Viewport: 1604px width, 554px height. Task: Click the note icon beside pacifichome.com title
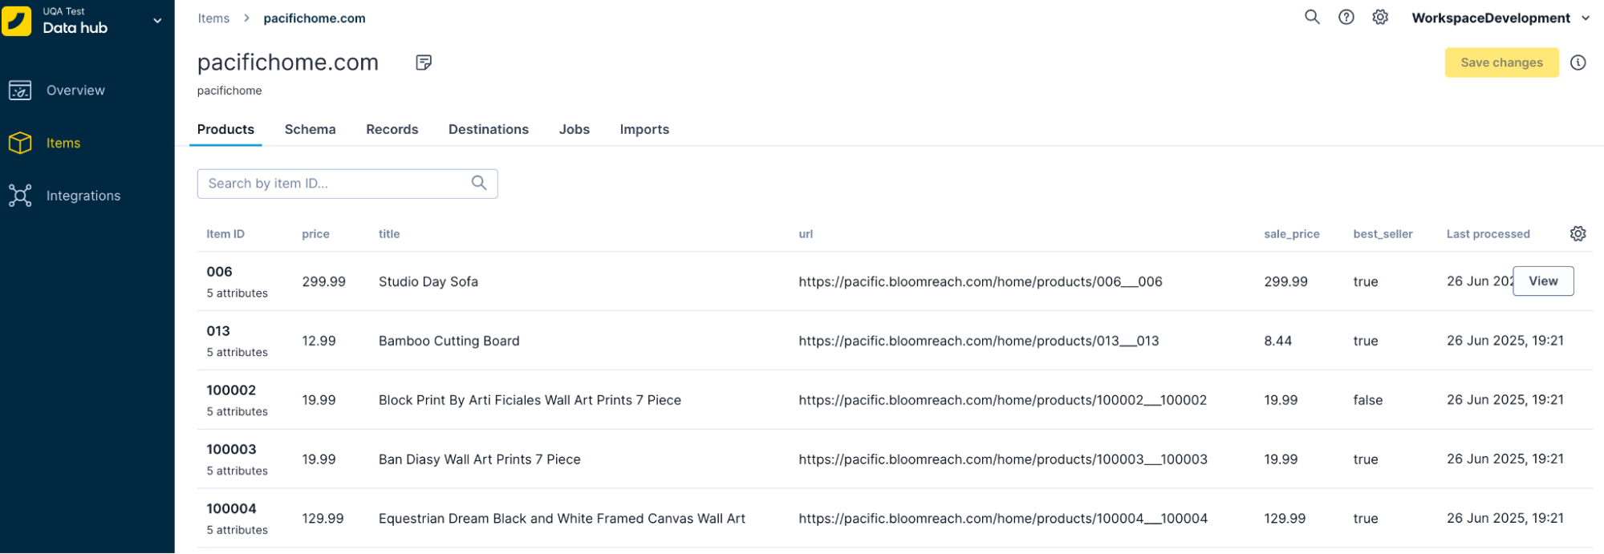coord(424,63)
